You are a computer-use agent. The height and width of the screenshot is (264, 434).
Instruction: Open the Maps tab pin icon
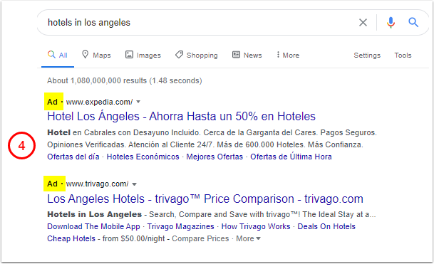click(x=86, y=55)
